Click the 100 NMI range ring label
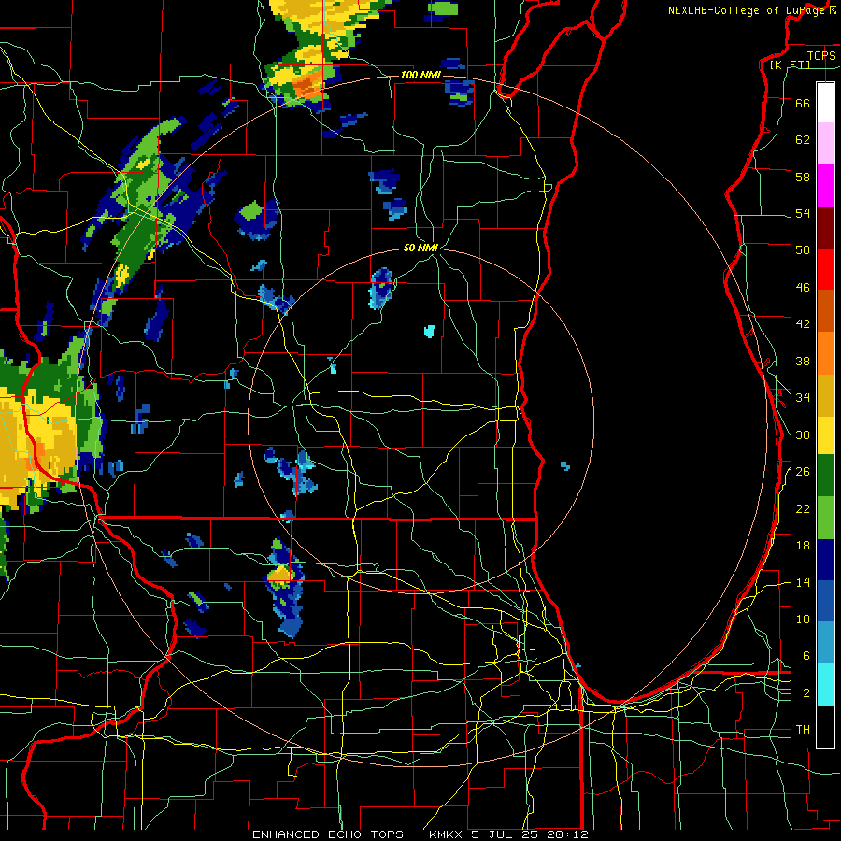This screenshot has height=841, width=841. (x=420, y=75)
